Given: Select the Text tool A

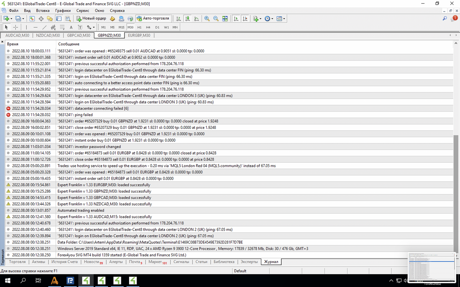Looking at the screenshot, I should pyautogui.click(x=71, y=27).
